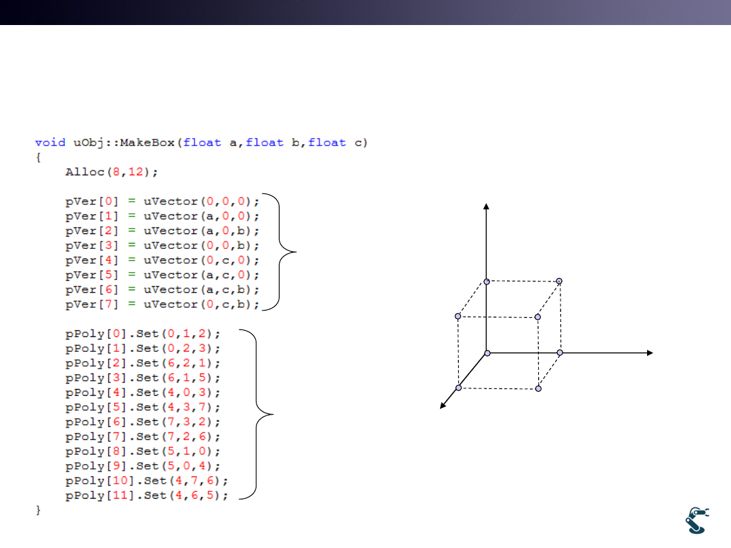
Task: Click the pPoly[11].Set(4,6,5) line
Action: (x=147, y=496)
